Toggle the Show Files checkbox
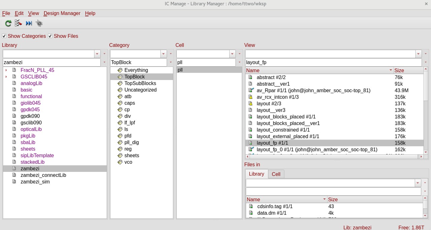 tap(50, 36)
